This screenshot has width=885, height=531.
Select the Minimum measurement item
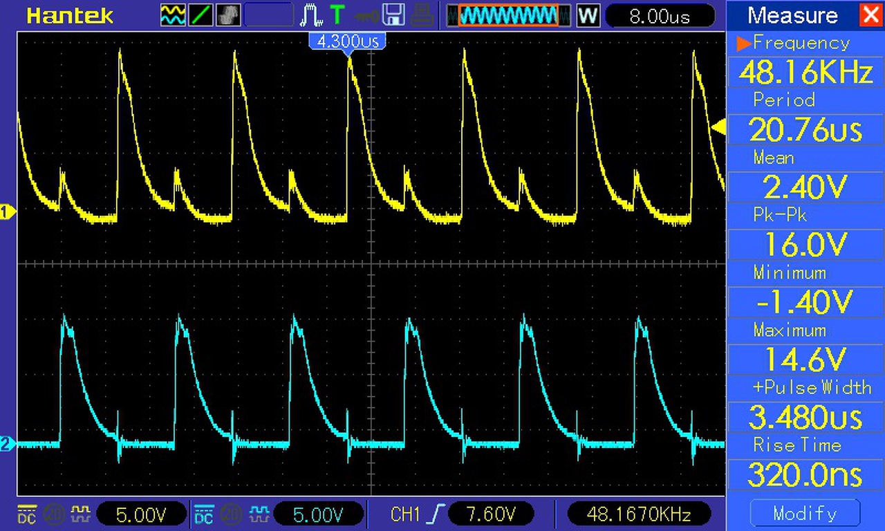[790, 272]
